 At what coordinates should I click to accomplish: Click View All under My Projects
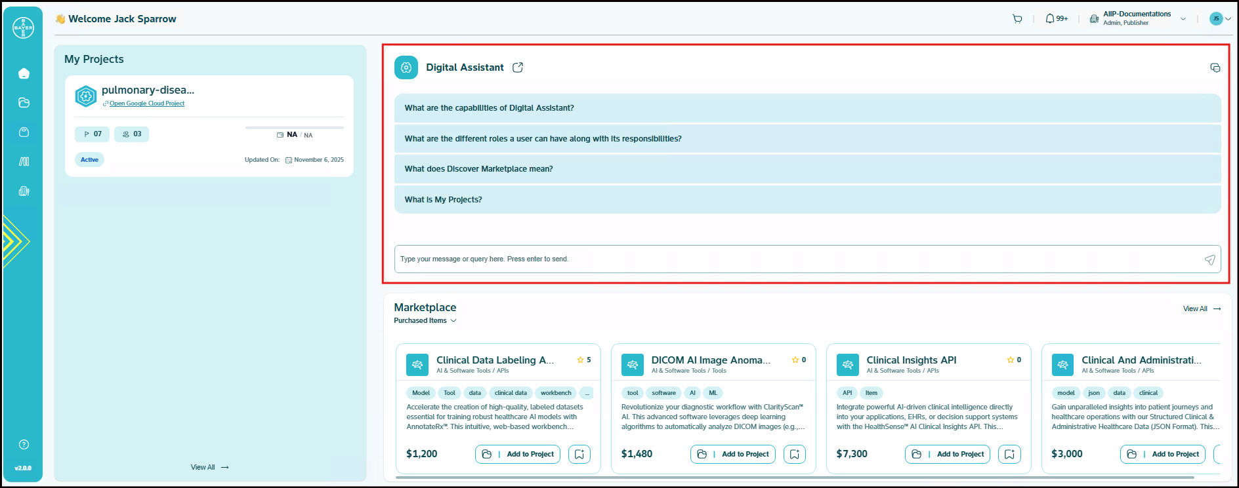209,467
